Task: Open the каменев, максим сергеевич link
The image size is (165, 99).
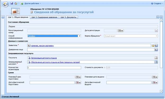Action: [42, 46]
